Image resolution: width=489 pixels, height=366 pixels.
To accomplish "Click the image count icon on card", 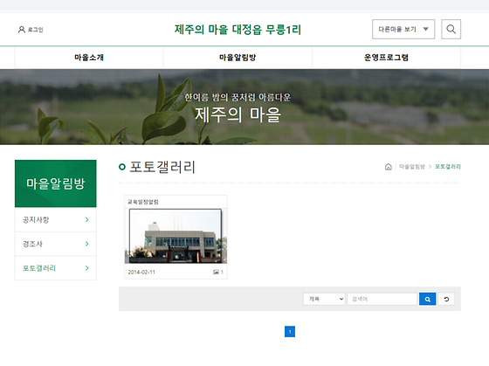I will 216,272.
